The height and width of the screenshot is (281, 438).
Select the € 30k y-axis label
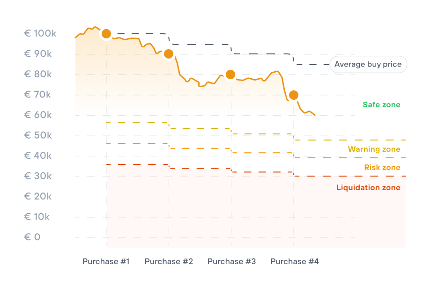(38, 176)
